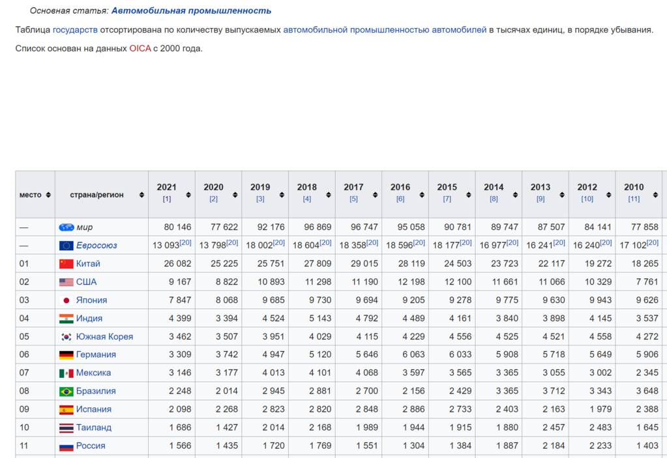The height and width of the screenshot is (458, 667).
Task: Sort by the 2016 column arrows
Action: click(422, 195)
